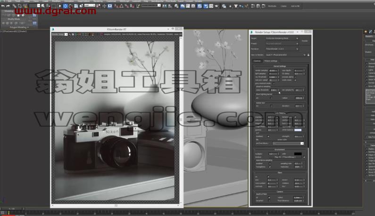Click the Render button in Render Setup

point(305,41)
